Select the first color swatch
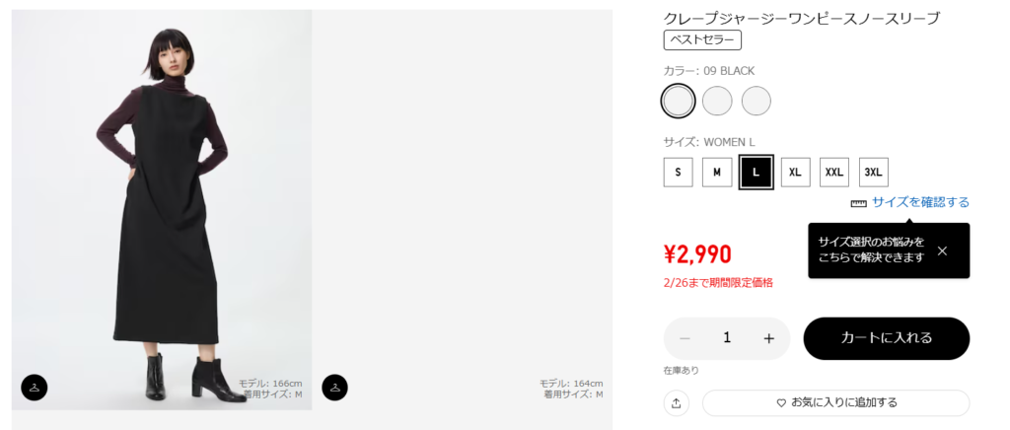Screen dimensions: 1010x430 [679, 101]
